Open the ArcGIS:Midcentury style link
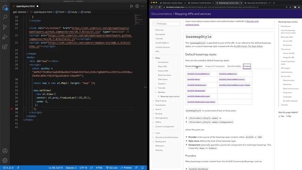 pos(197,85)
